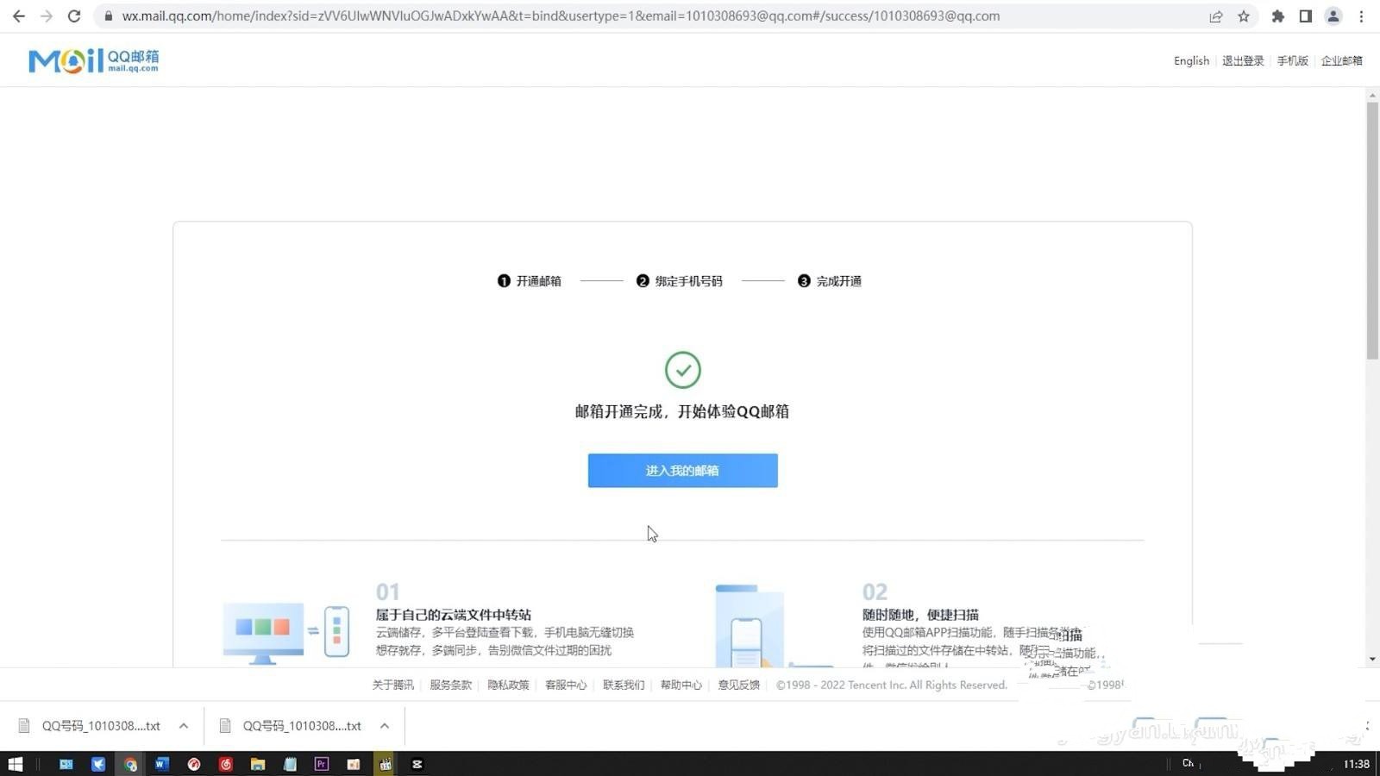Click the padlock site info icon
This screenshot has height=776, width=1380.
109,16
